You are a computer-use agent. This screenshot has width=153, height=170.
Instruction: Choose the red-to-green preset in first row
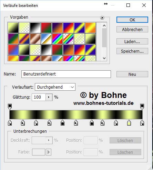(x=46, y=28)
